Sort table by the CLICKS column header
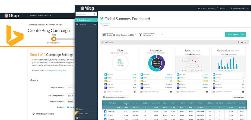 (126, 103)
